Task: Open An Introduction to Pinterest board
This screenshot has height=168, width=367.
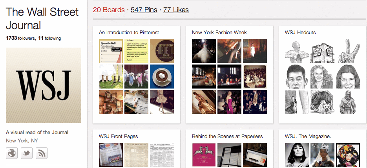Action: (x=129, y=32)
